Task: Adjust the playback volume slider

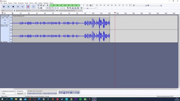Action: point(156,6)
